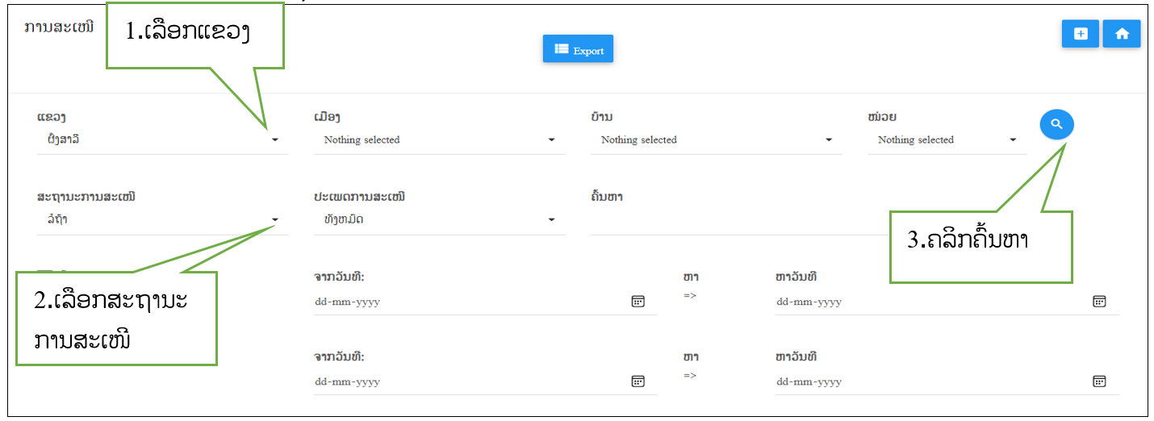Open the ແຂວງ province dropdown
This screenshot has height=421, width=1154.
click(162, 140)
